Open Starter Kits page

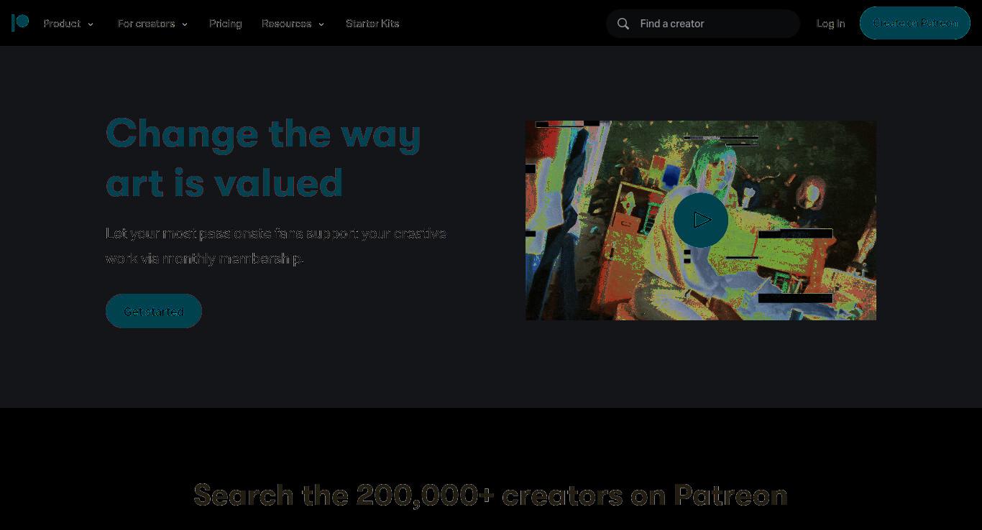coord(372,24)
